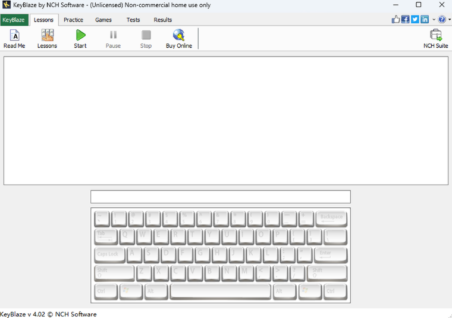
Task: Click the M key on virtual keyboard
Action: pyautogui.click(x=246, y=273)
